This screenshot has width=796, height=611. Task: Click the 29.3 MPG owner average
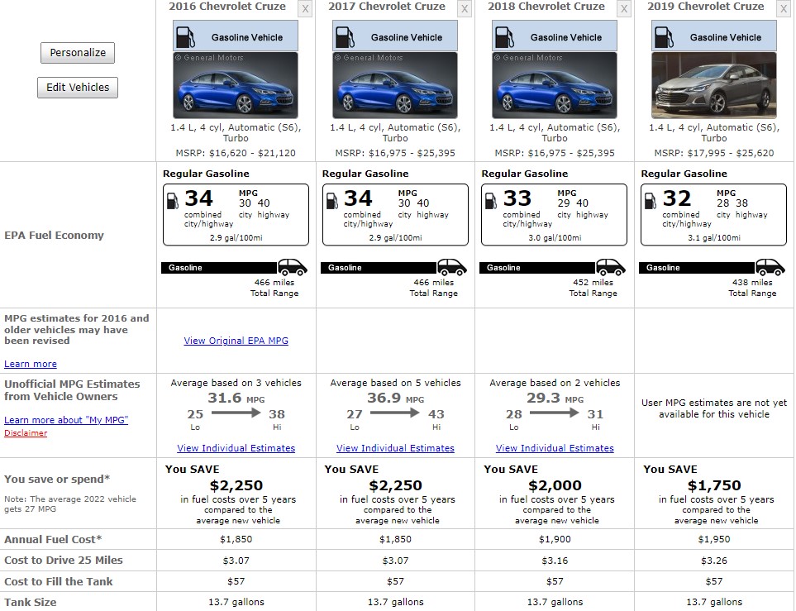pos(555,398)
